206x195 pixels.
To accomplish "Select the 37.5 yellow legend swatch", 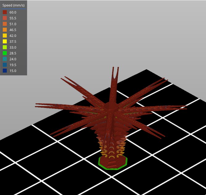I will (x=5, y=42).
